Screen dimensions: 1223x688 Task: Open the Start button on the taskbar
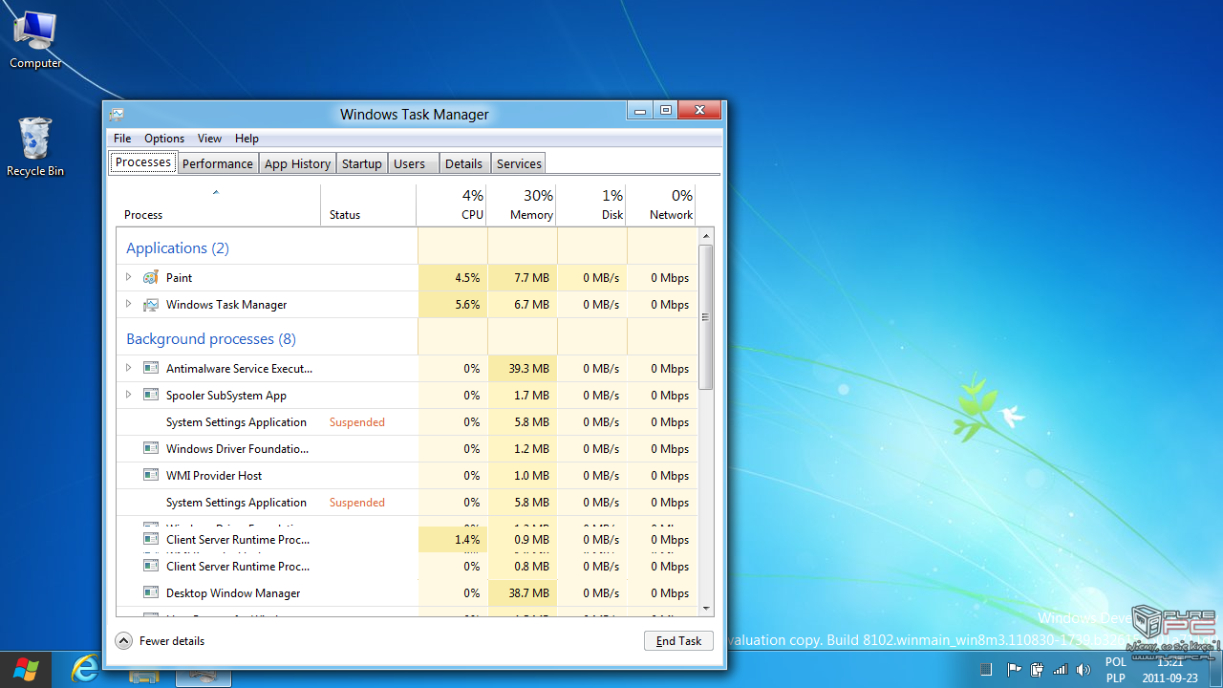point(26,669)
